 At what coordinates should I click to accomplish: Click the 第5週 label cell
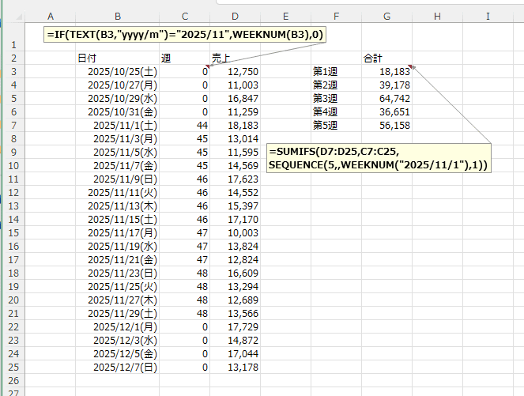pyautogui.click(x=325, y=125)
